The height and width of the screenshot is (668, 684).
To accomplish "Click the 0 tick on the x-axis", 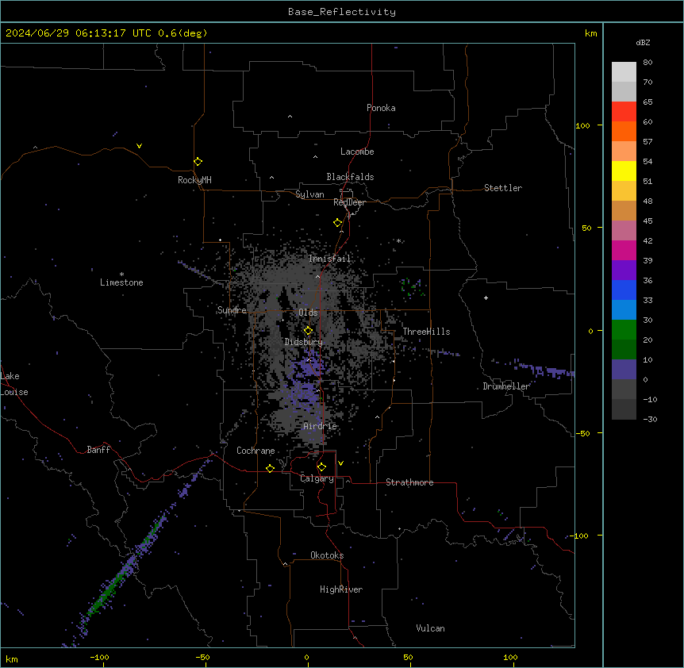I will pos(306,657).
